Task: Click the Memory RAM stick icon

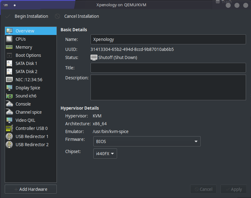Action: [9, 47]
